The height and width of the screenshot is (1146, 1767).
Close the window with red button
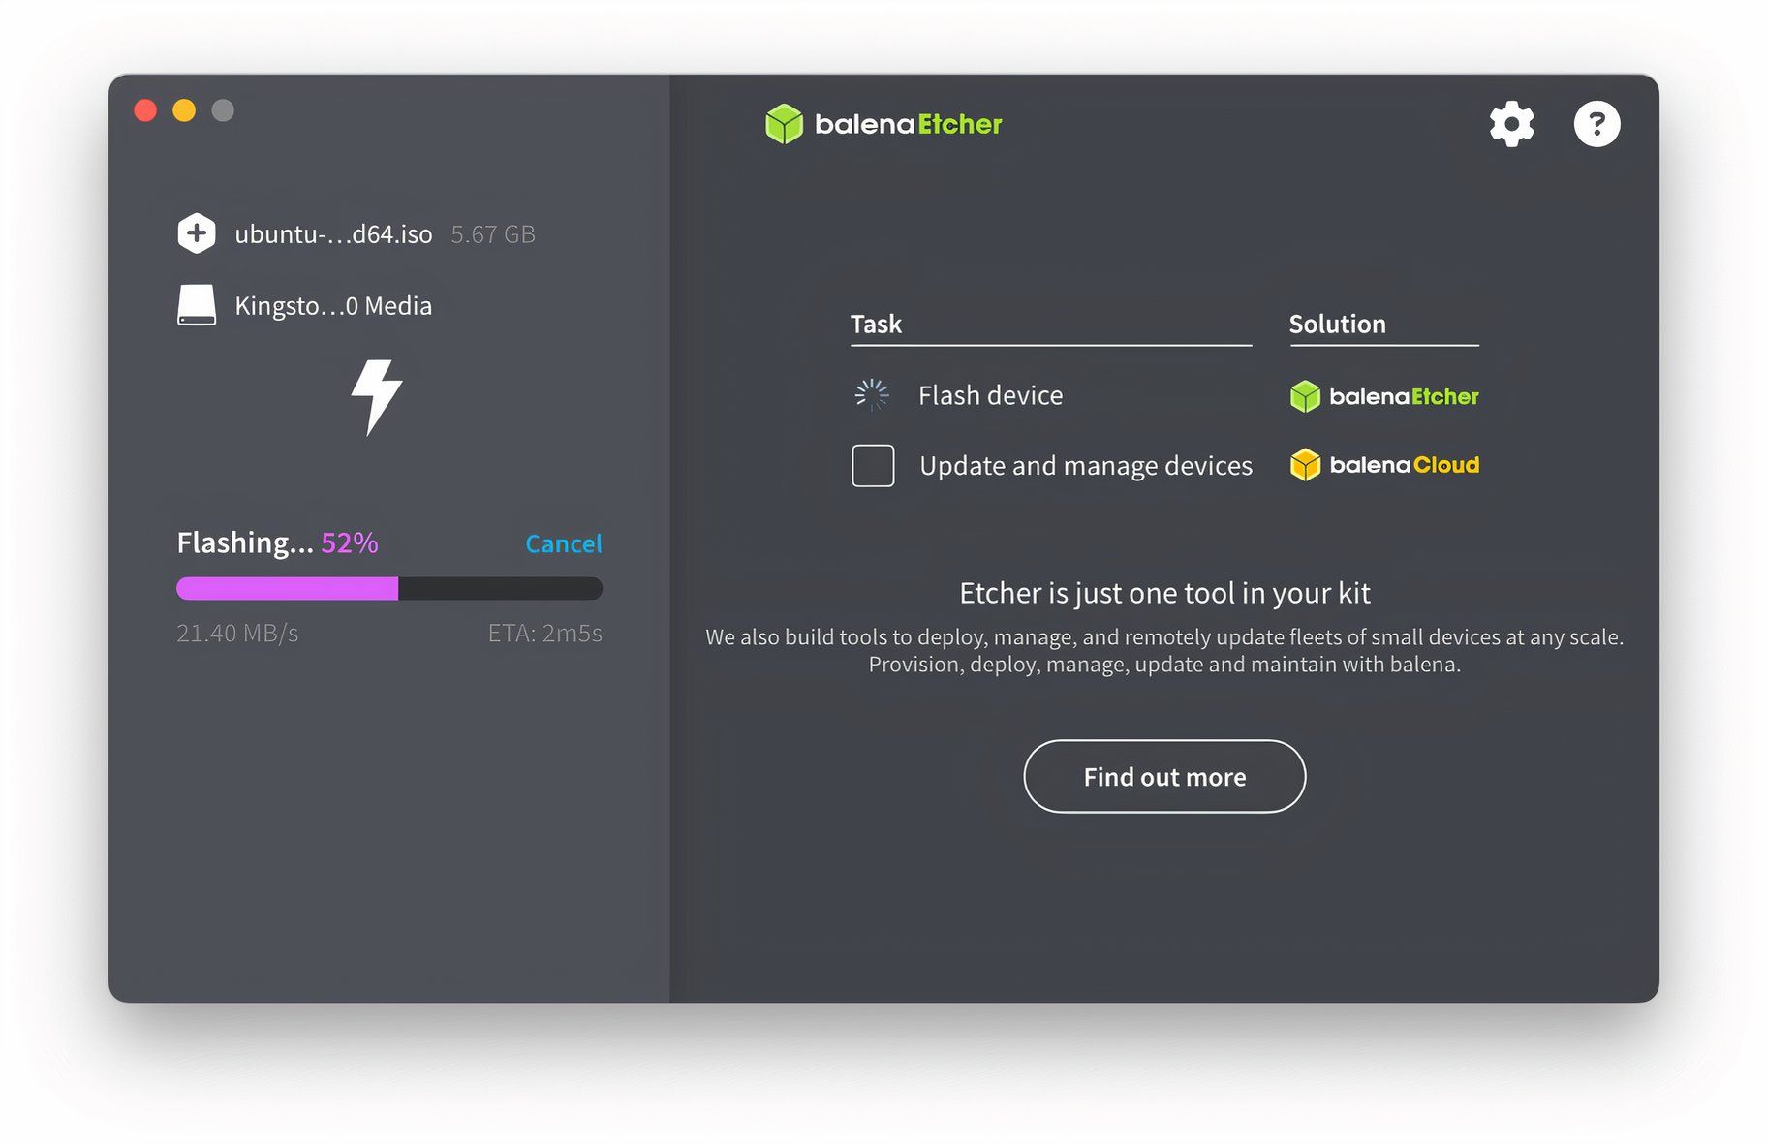pyautogui.click(x=145, y=110)
